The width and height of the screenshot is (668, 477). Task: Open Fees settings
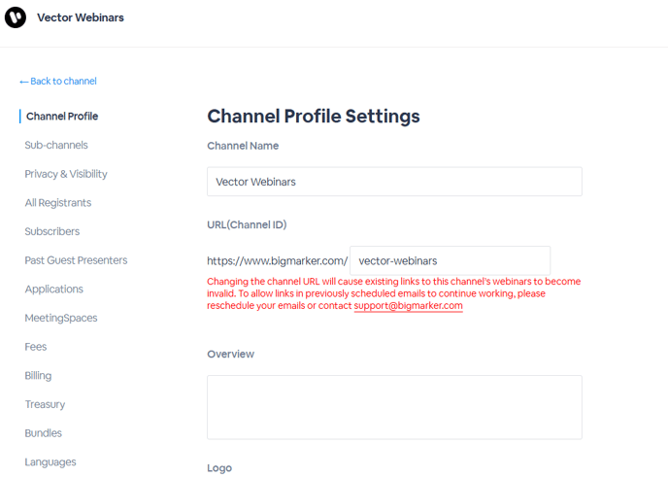click(36, 347)
